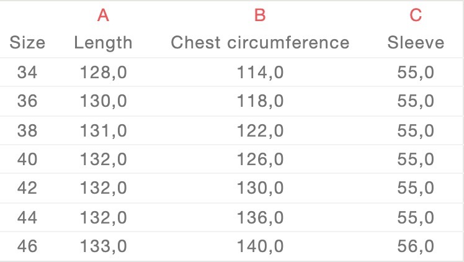
Task: Choose size 40 row label
Action: 27,160
